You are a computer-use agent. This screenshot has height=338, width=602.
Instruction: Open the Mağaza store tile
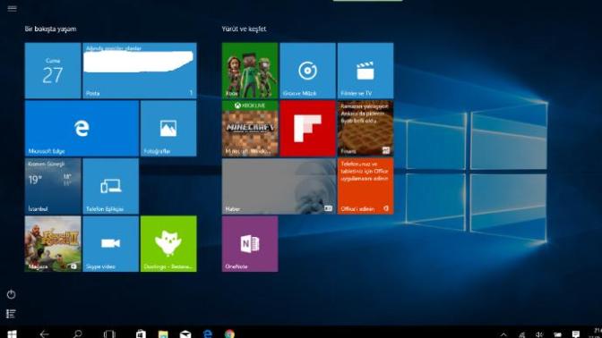(53, 244)
